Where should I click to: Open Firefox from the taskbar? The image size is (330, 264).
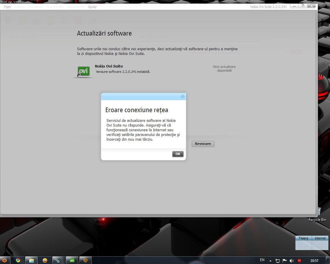click(x=4, y=260)
